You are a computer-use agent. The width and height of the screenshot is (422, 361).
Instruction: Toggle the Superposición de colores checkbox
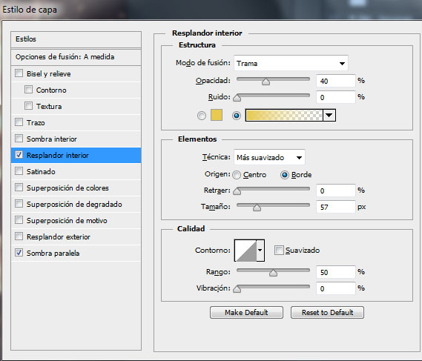point(19,188)
